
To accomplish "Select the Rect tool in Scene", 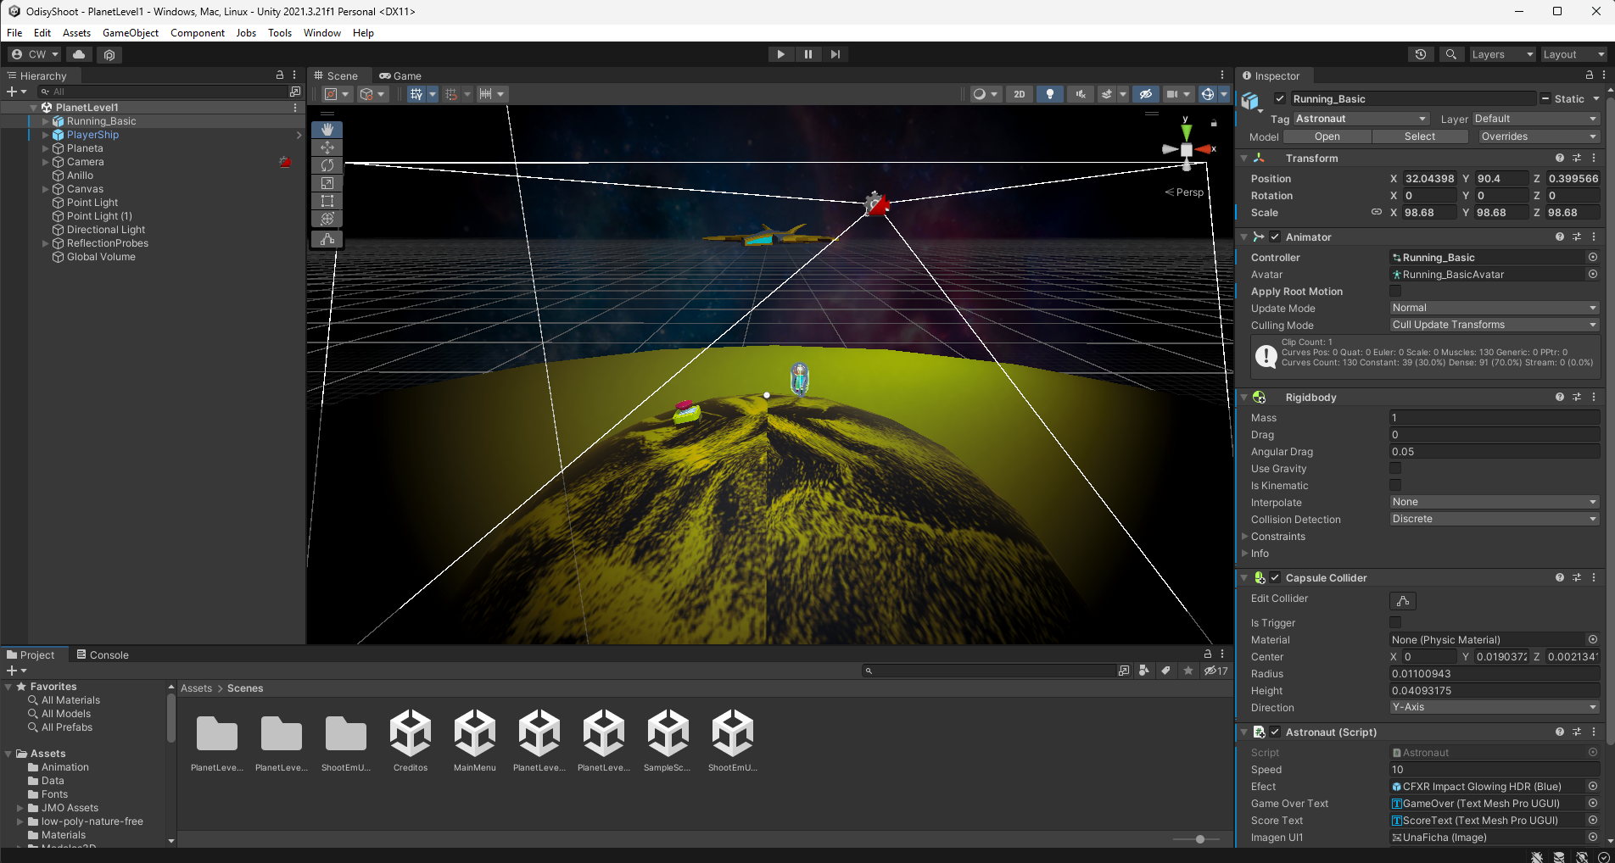I will 327,200.
